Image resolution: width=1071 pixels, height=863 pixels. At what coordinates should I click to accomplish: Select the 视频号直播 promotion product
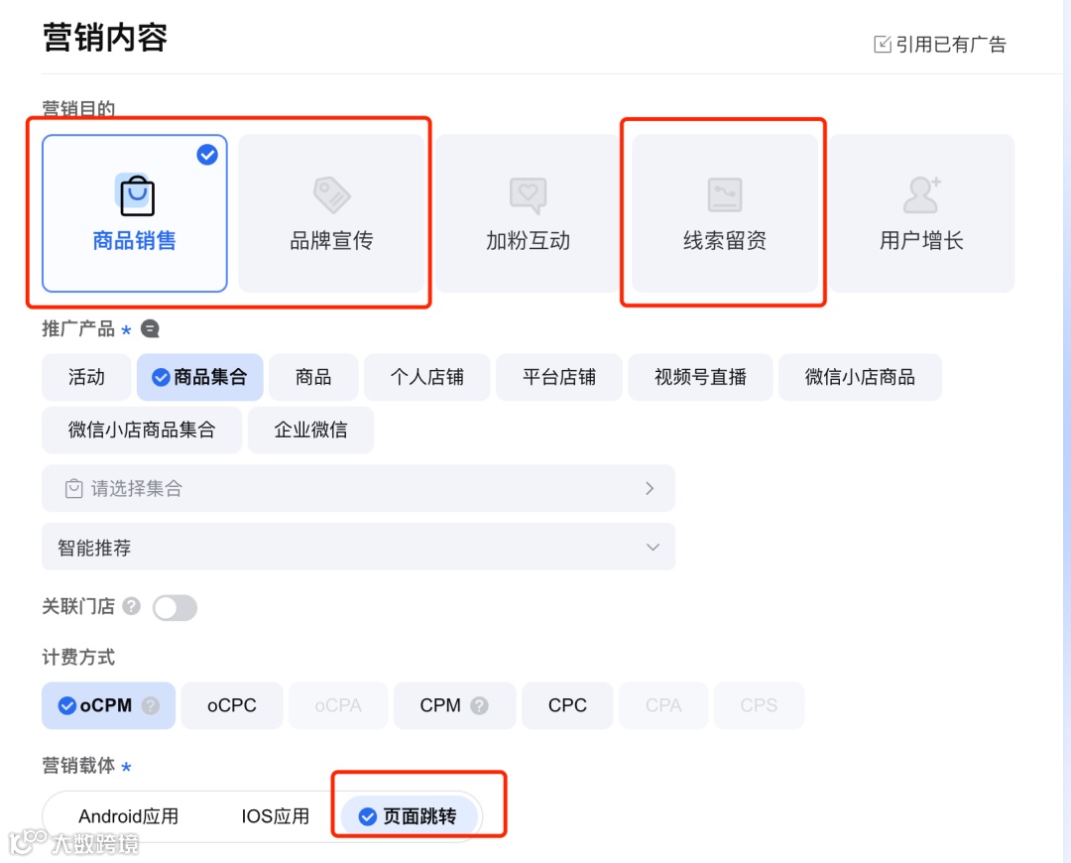click(x=700, y=377)
